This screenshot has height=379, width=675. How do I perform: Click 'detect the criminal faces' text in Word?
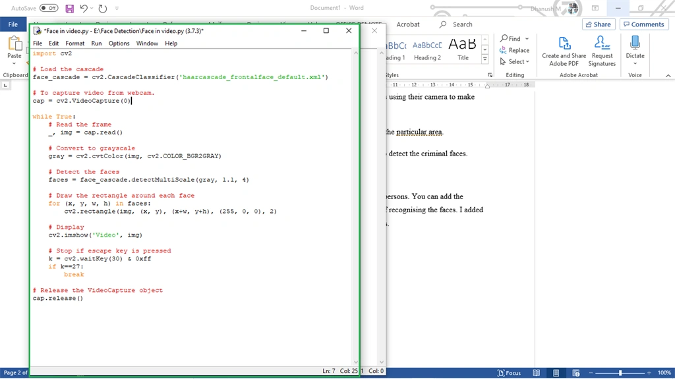(x=427, y=154)
